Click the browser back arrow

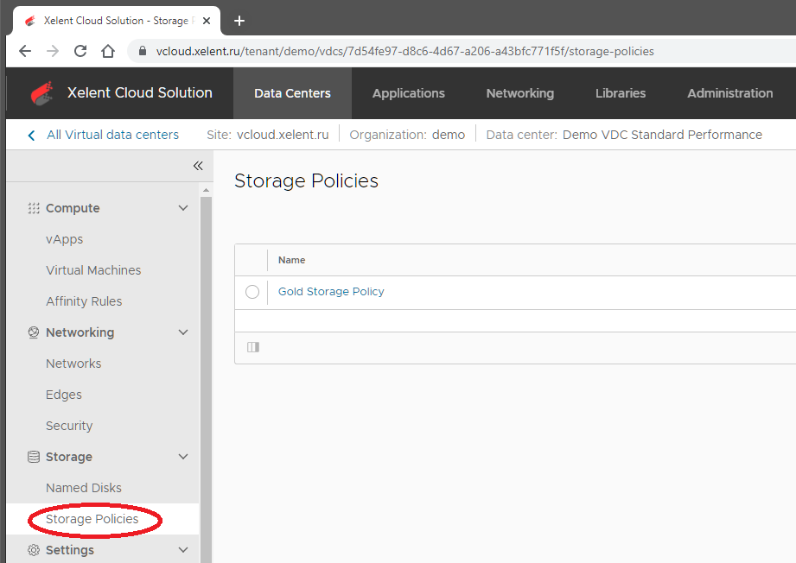tap(25, 51)
